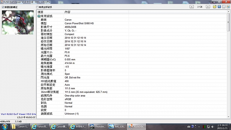The height and width of the screenshot is (130, 231).
Task: Select the 曝光時間 row label
Action: coord(47,49)
